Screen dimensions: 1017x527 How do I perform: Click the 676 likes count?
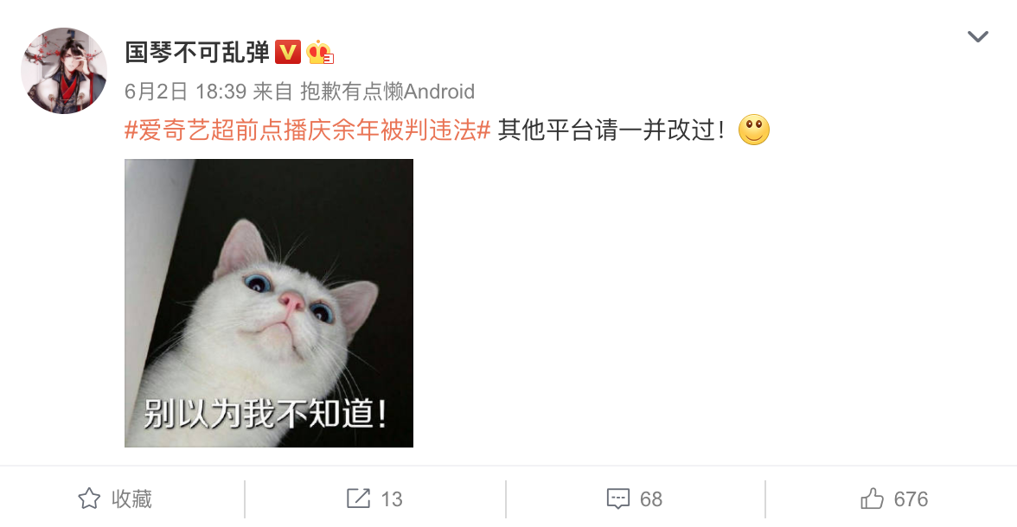coord(911,499)
